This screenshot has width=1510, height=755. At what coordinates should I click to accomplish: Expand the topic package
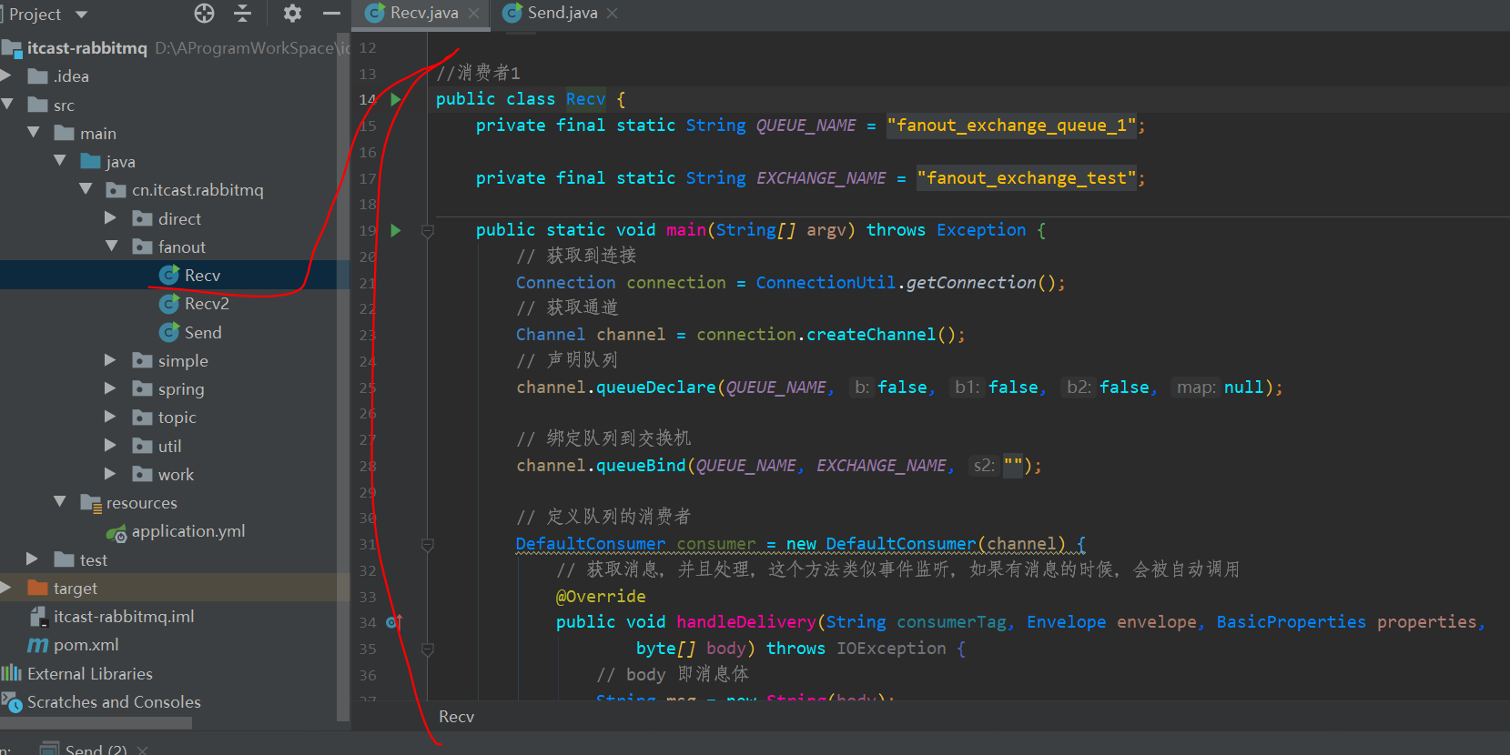pos(110,417)
